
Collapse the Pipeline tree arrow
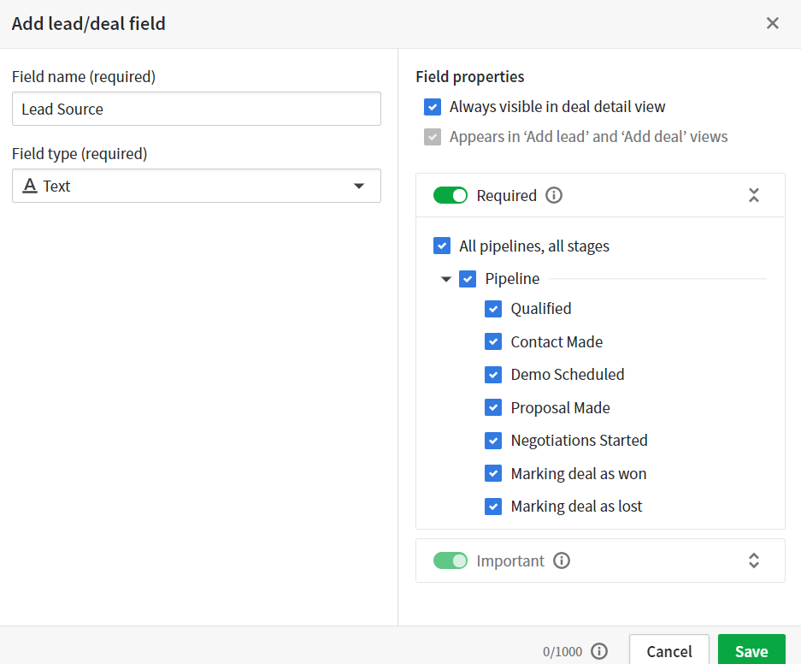click(445, 279)
